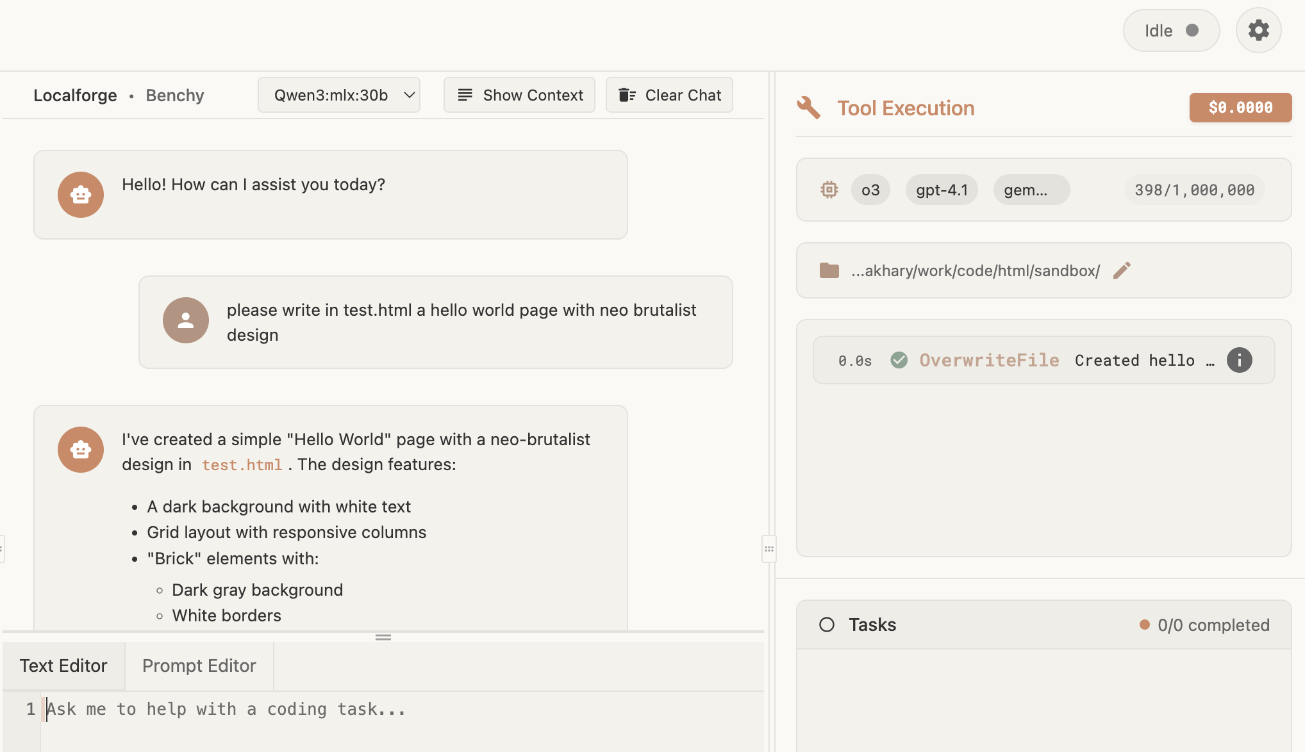Viewport: 1305px width, 752px height.
Task: Click the 398/1,000,000 token counter
Action: (1194, 190)
